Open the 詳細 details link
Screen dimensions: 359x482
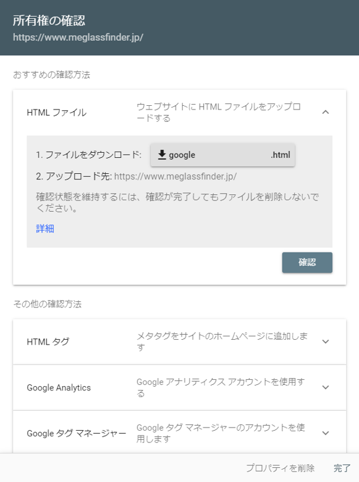tap(45, 228)
